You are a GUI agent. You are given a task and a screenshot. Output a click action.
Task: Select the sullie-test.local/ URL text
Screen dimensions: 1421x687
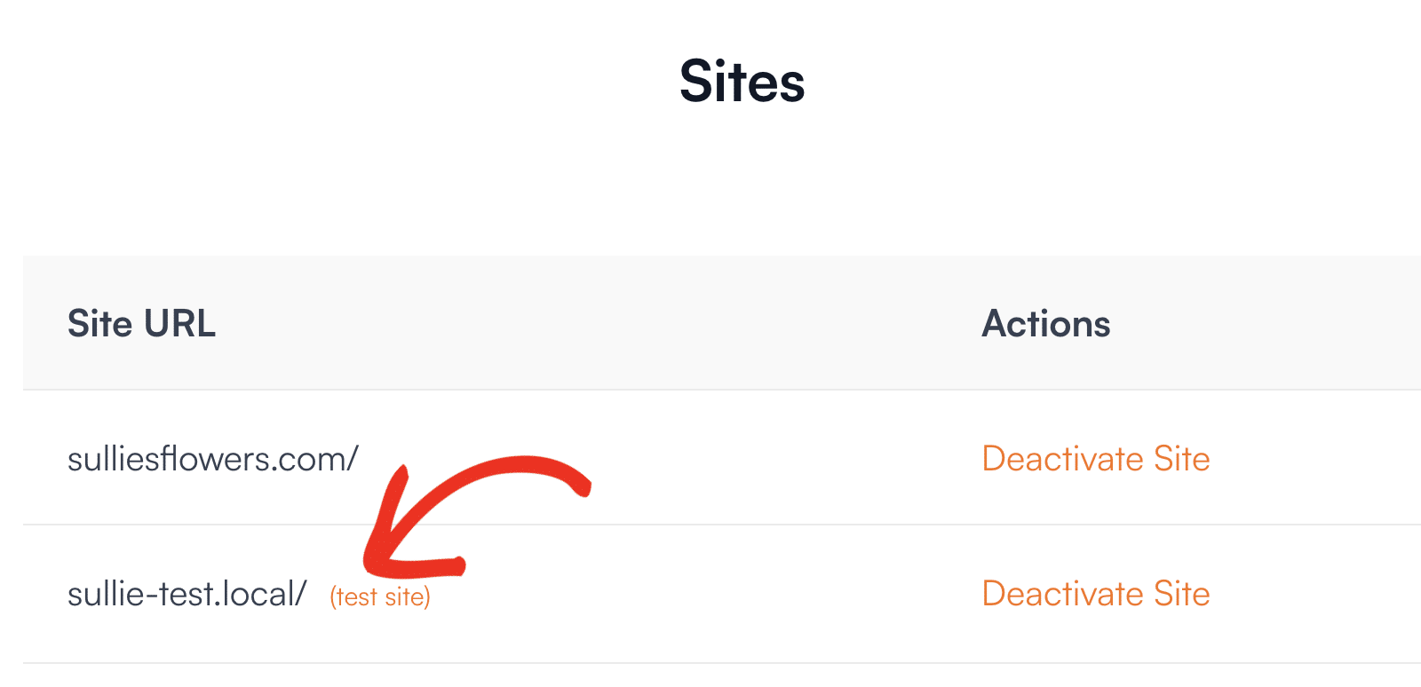tap(187, 594)
